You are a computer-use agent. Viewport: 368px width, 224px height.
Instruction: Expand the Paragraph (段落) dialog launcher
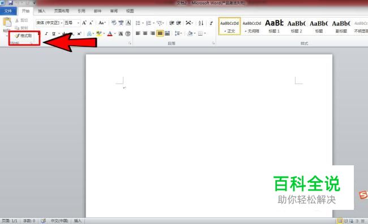tap(213, 43)
